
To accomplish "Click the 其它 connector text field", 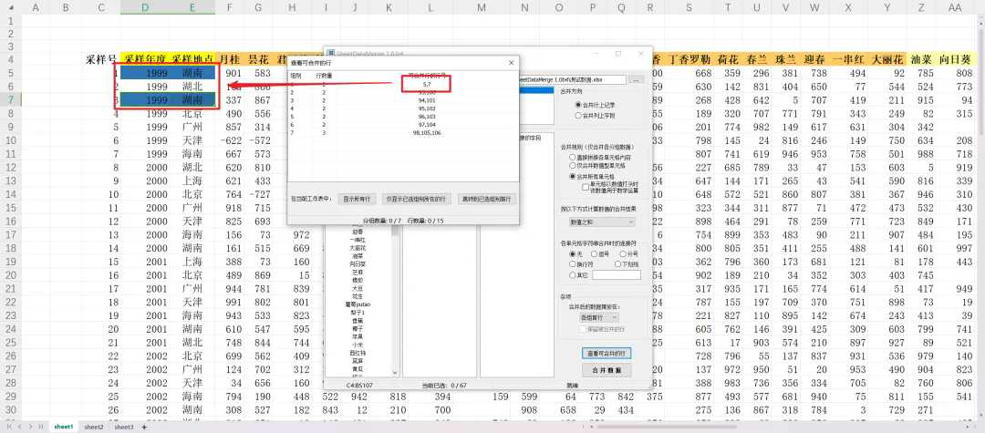I will (x=616, y=274).
